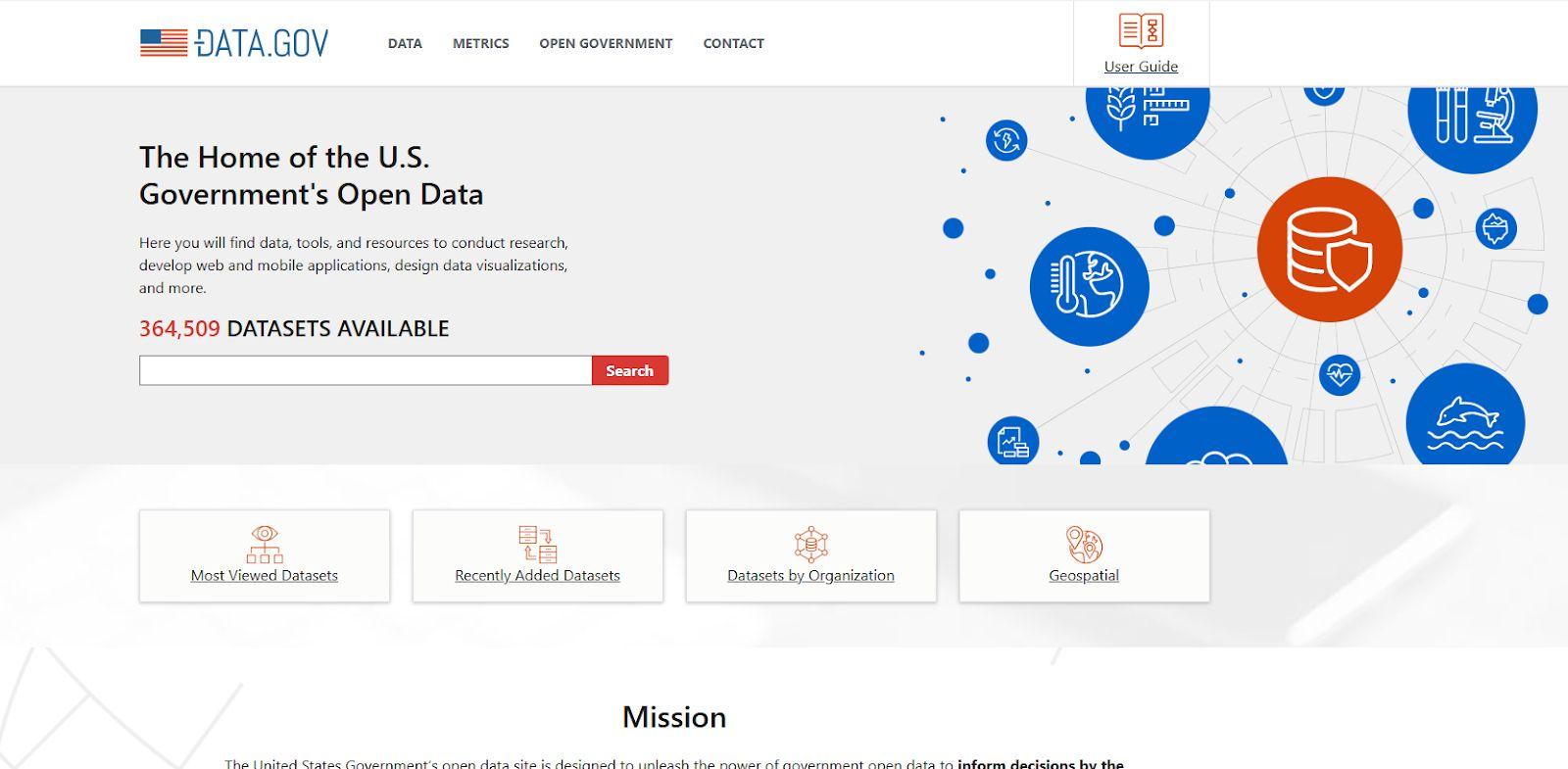Click the Datasets by Organization icon
1568x769 pixels.
tap(810, 544)
